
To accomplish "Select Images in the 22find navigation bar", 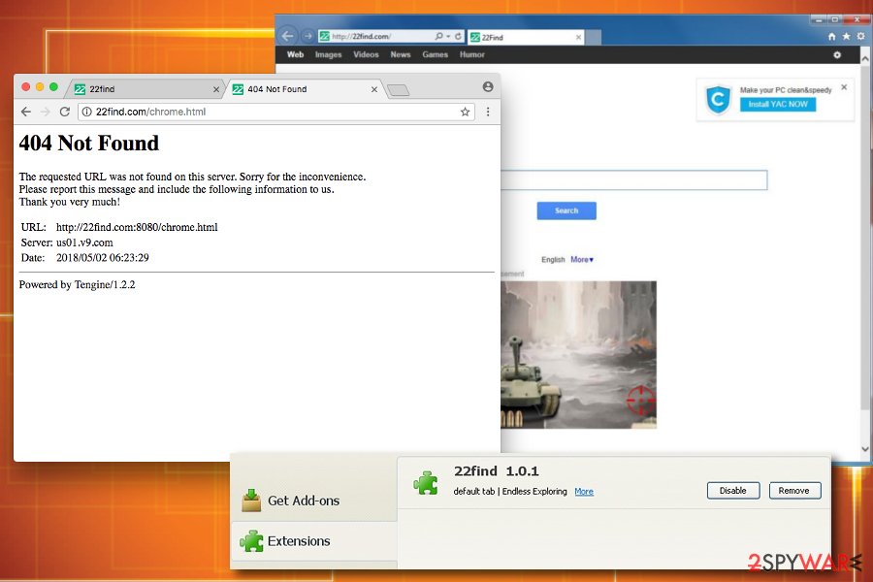I will (x=329, y=54).
